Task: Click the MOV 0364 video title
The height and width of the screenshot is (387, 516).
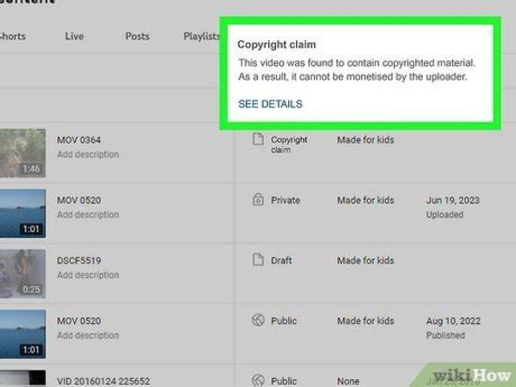Action: 79,140
